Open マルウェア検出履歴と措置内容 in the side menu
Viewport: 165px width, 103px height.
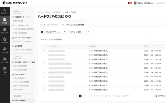point(23,29)
